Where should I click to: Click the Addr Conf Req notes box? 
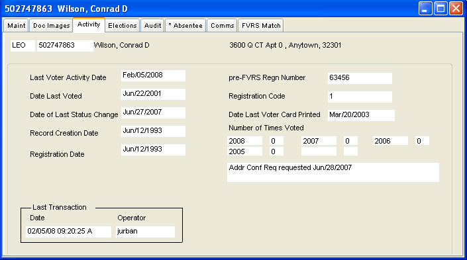pos(333,172)
